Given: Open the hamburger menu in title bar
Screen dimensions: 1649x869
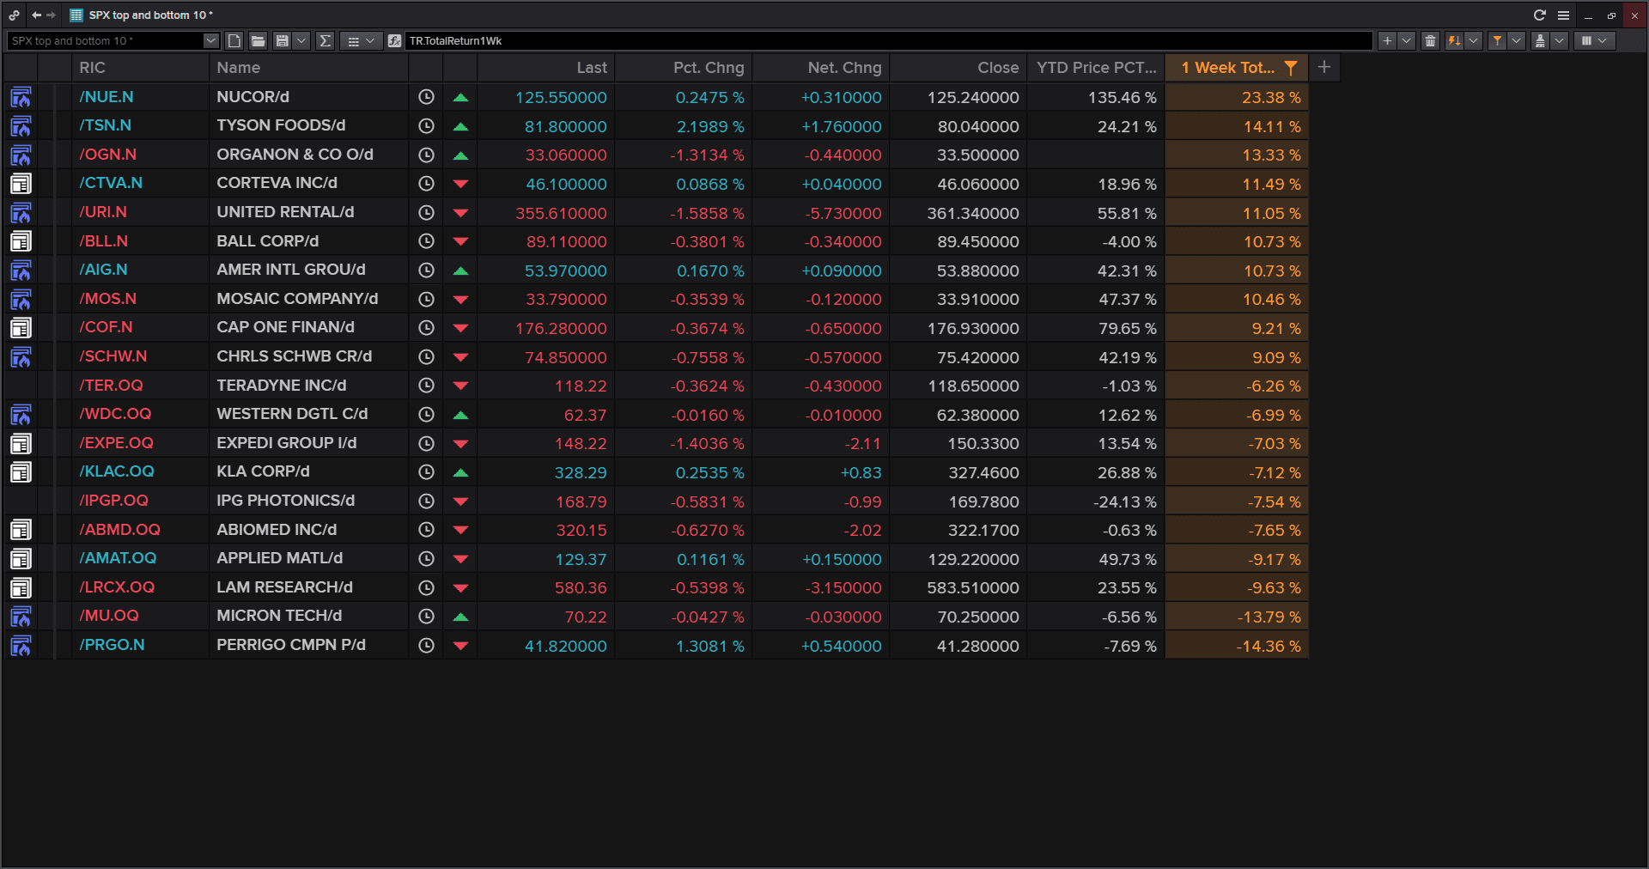Looking at the screenshot, I should pos(1563,15).
